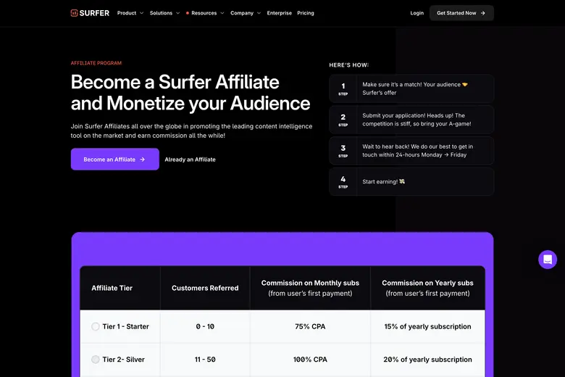Click the Surfer logo icon
The image size is (565, 377).
(74, 13)
